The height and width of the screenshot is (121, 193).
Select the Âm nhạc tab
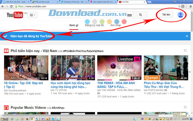pos(116,25)
